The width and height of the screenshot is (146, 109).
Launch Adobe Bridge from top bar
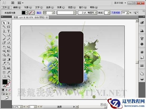(x=13, y=3)
